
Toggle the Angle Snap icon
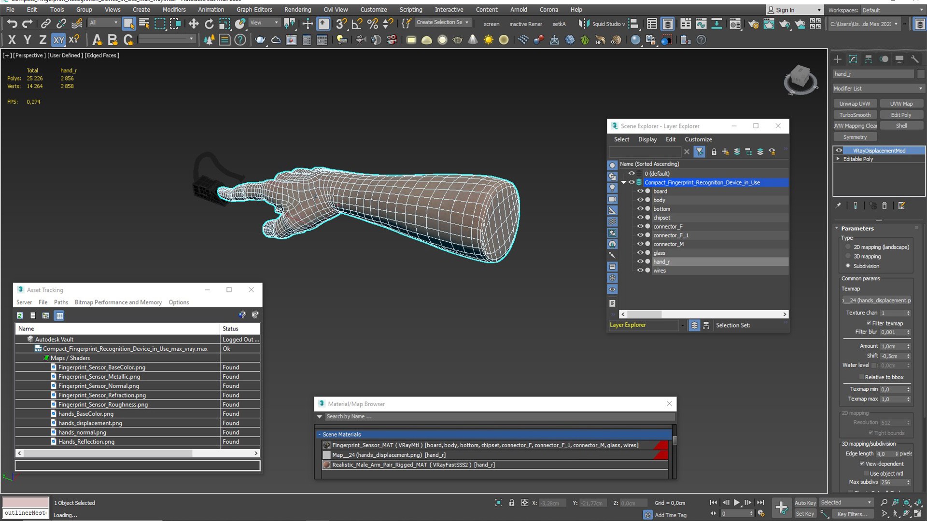tap(357, 23)
